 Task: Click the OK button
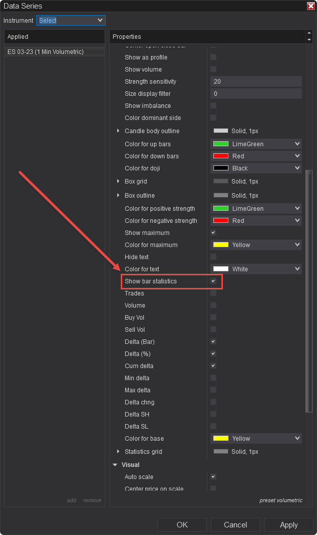pyautogui.click(x=182, y=525)
